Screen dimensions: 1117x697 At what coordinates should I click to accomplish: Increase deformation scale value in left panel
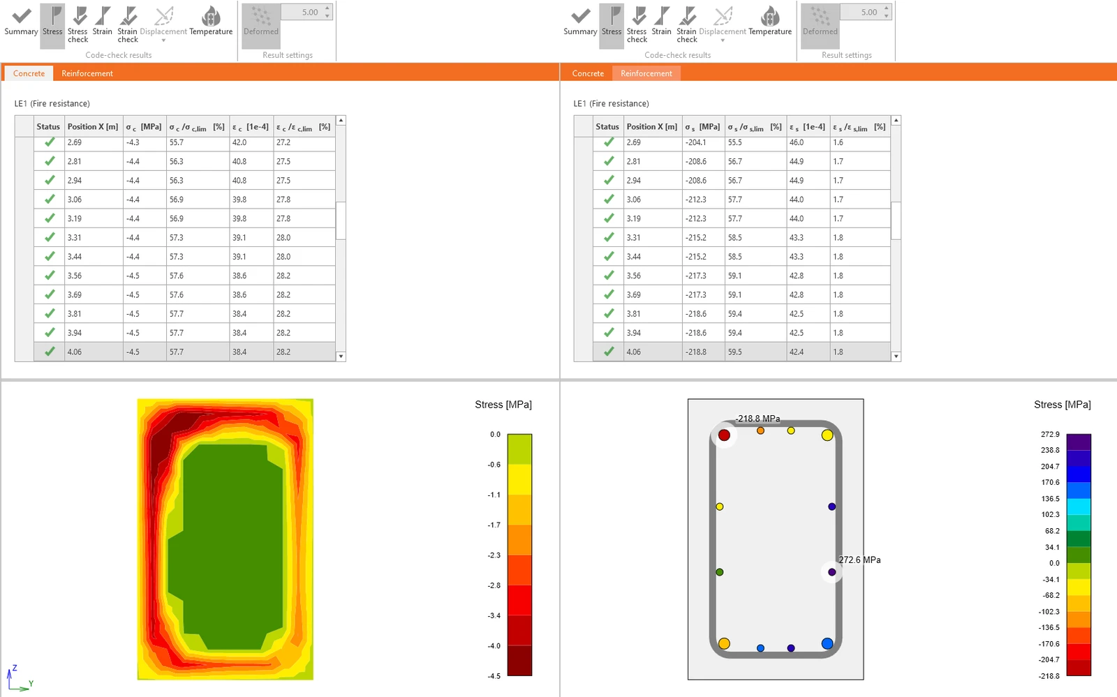(327, 8)
